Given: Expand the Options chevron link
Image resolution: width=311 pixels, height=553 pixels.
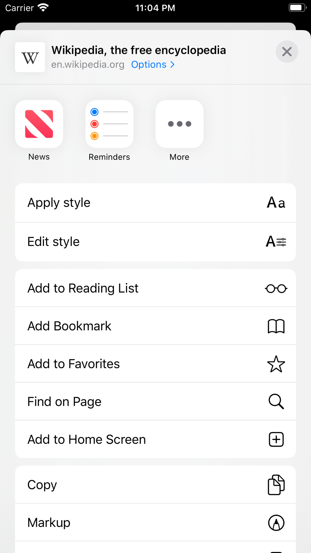Looking at the screenshot, I should click(x=153, y=64).
